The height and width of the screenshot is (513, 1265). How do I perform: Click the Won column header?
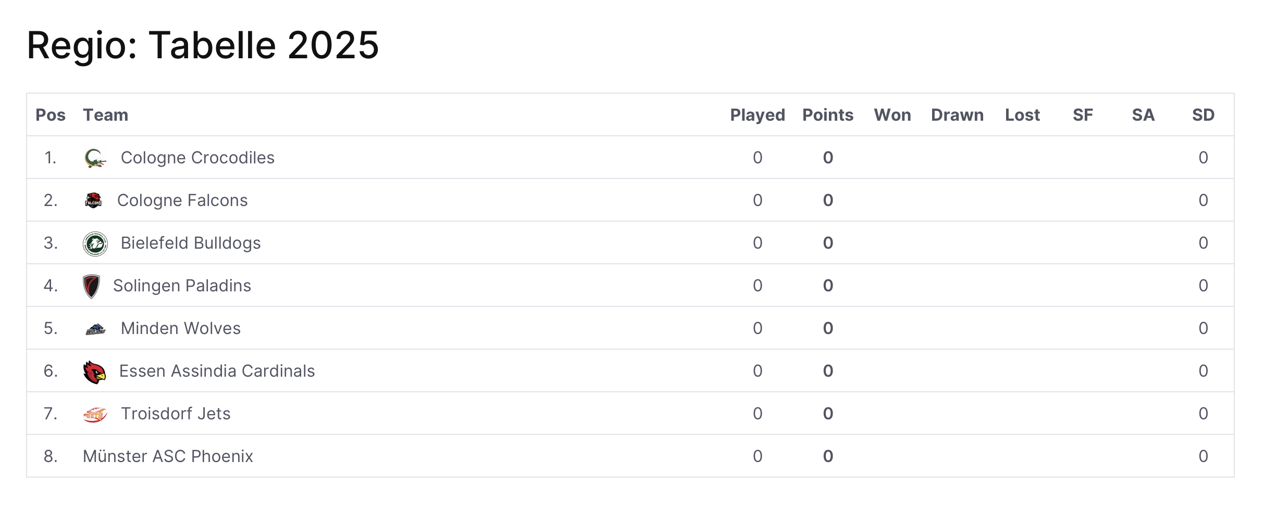coord(892,115)
